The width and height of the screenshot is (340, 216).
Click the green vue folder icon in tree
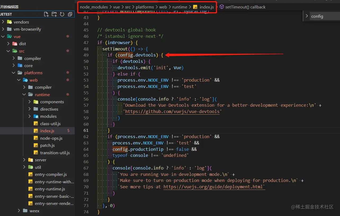click(x=9, y=36)
